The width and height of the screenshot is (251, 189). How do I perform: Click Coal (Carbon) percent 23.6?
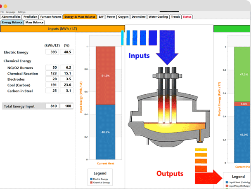point(67,85)
